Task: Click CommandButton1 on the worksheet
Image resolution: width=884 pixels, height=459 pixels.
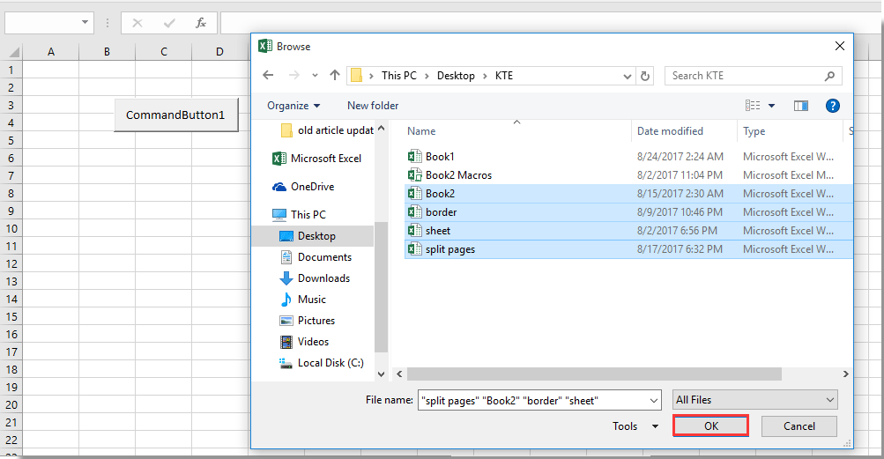Action: (x=175, y=115)
